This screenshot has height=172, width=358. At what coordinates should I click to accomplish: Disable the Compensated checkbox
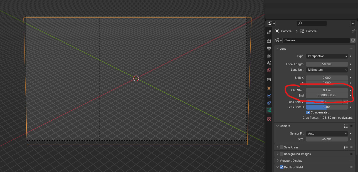pos(308,112)
